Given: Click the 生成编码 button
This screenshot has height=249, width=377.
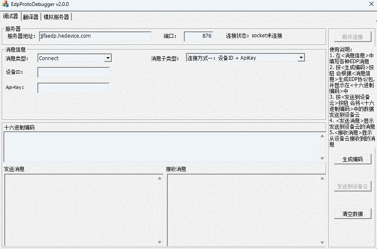Looking at the screenshot, I should click(x=352, y=159).
